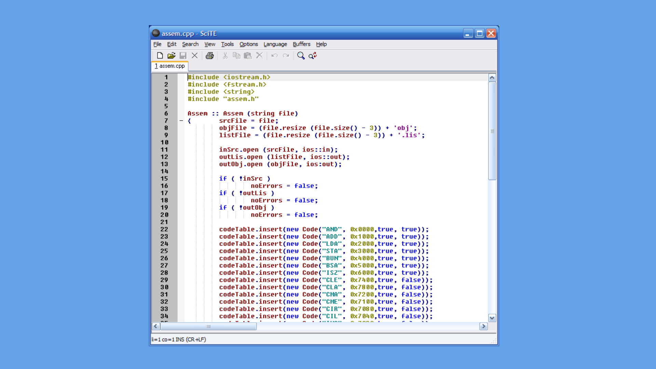
Task: Collapse the fold marker at line 7
Action: [x=181, y=121]
